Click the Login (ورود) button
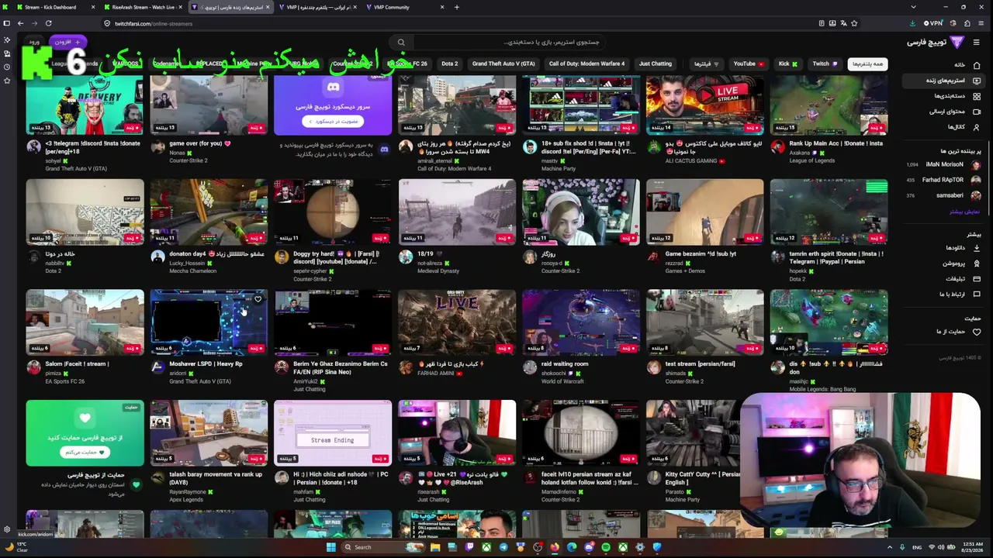 (34, 42)
